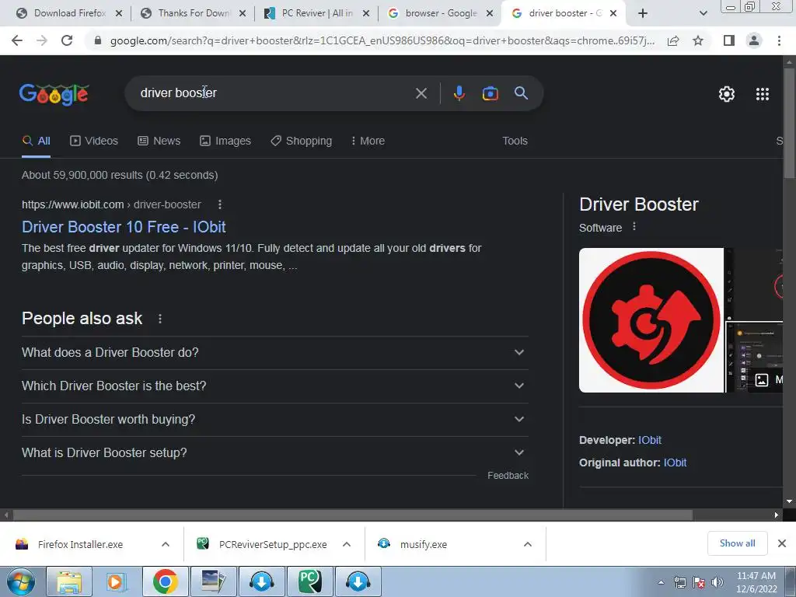Switch to browser - Google tab
This screenshot has height=597, width=796.
[x=441, y=13]
